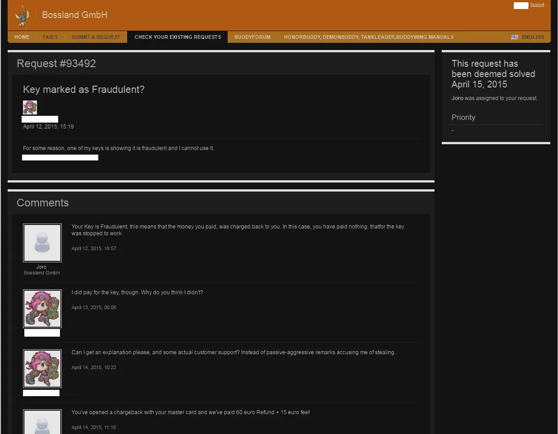Click Joro's default avatar in first comment

(42, 243)
